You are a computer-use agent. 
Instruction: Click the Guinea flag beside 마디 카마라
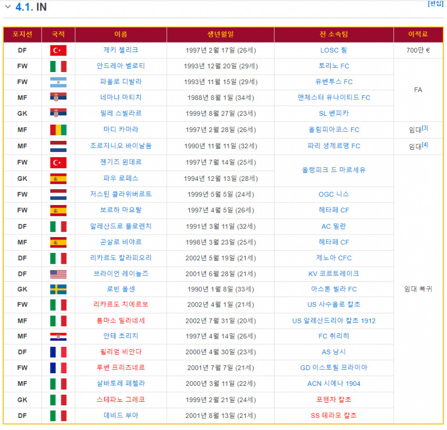(58, 130)
